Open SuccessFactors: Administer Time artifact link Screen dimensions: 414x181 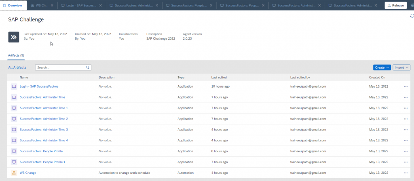click(x=42, y=97)
